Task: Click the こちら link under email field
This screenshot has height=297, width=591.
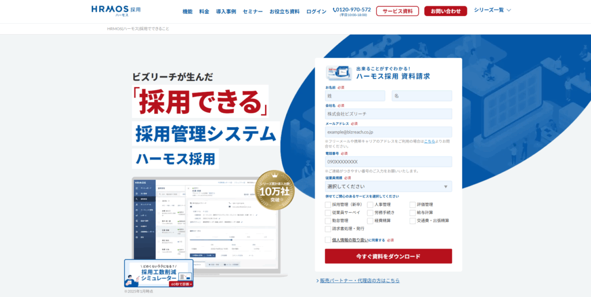Action: (429, 141)
